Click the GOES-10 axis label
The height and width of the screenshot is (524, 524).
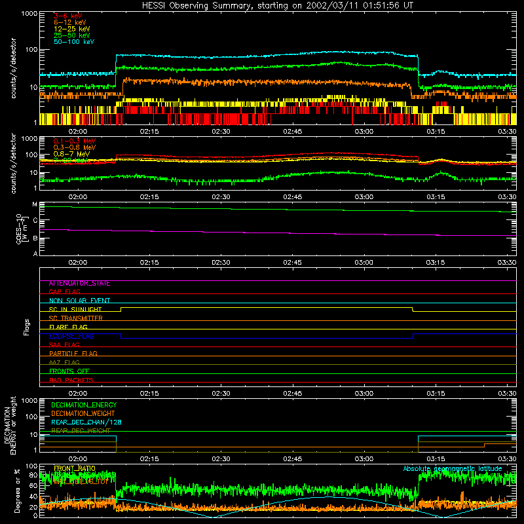(21, 229)
